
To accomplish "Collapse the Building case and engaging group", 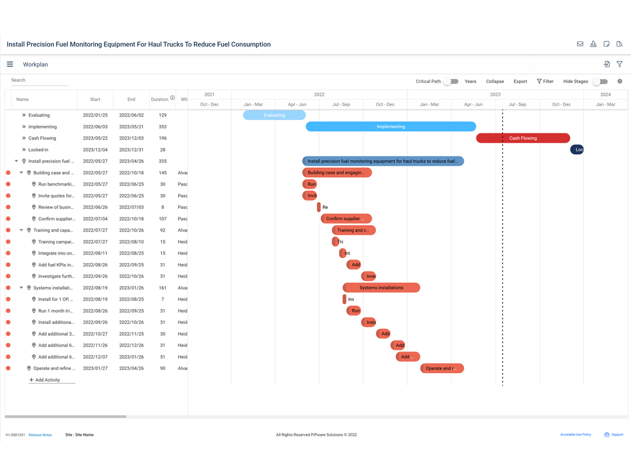I will tap(21, 173).
